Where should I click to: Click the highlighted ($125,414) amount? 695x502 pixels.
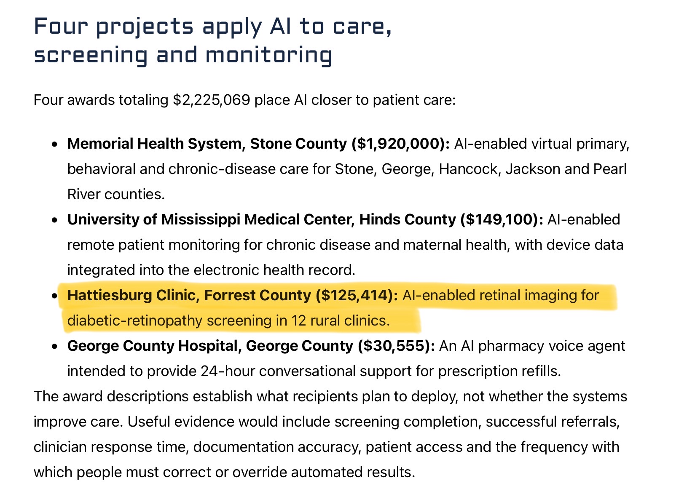[x=357, y=295]
